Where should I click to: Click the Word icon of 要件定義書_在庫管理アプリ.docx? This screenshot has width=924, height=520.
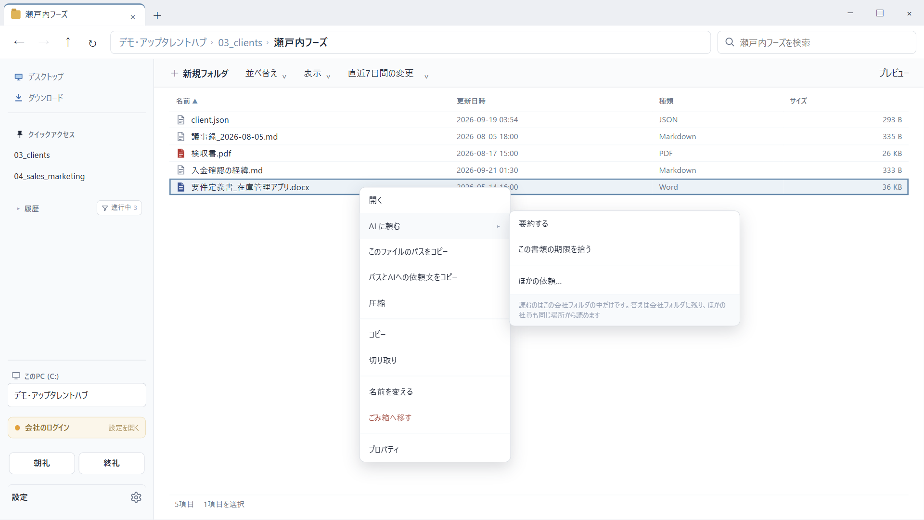point(181,187)
